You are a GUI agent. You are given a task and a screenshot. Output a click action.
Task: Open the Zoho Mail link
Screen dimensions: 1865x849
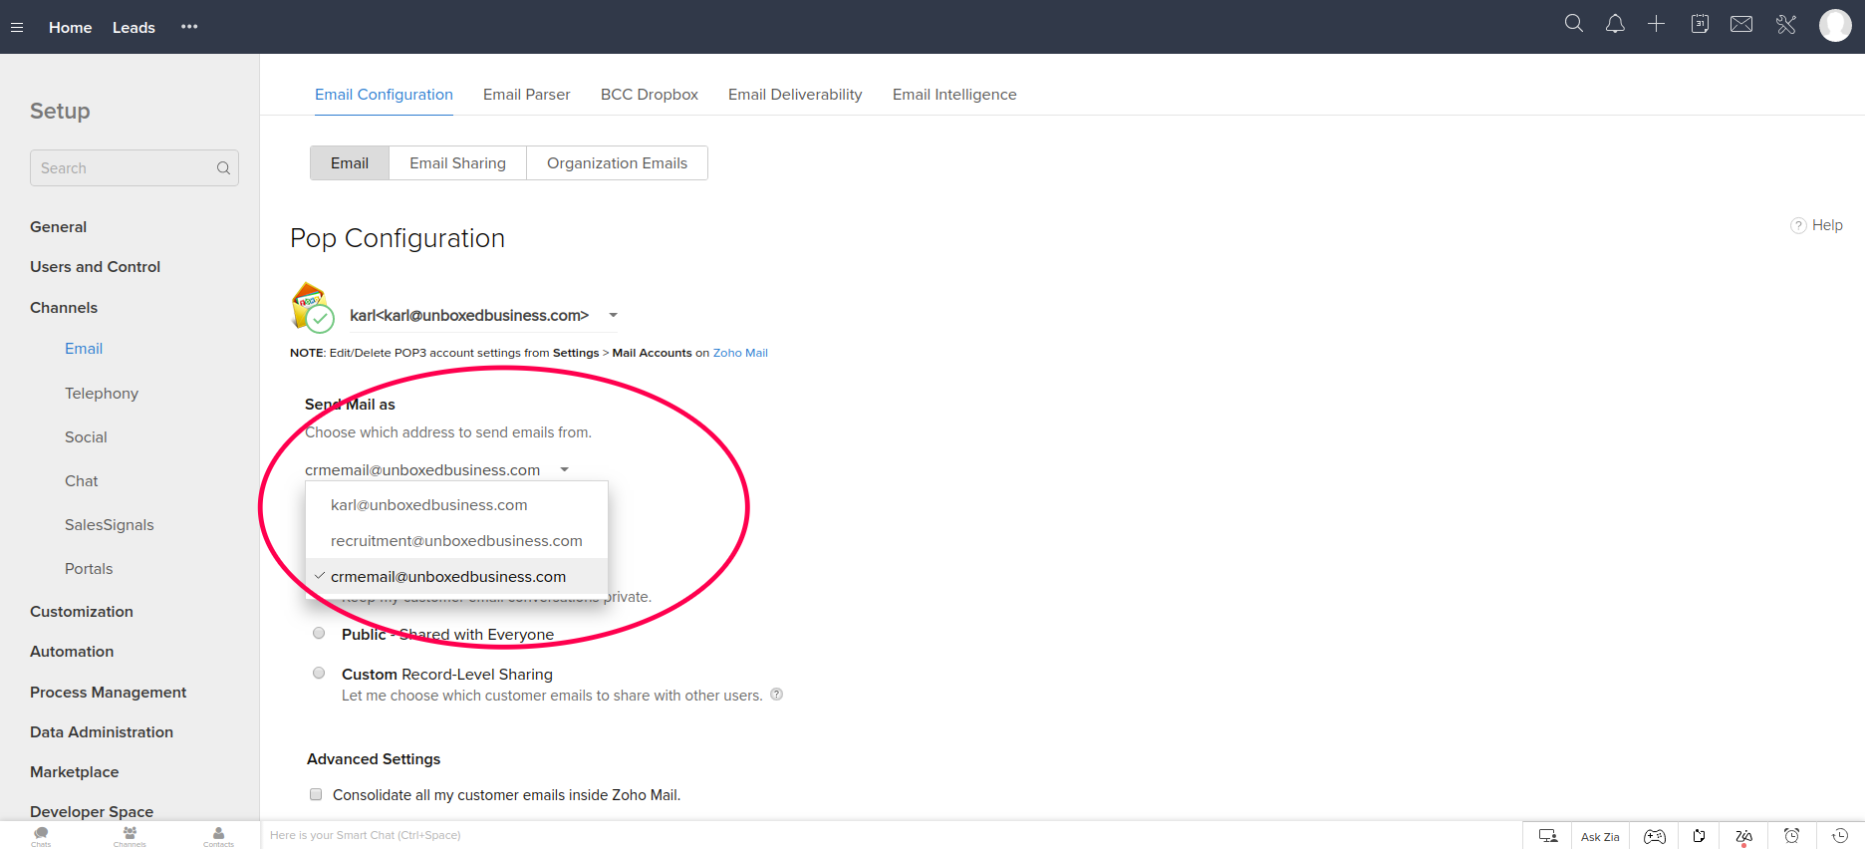[x=740, y=353]
